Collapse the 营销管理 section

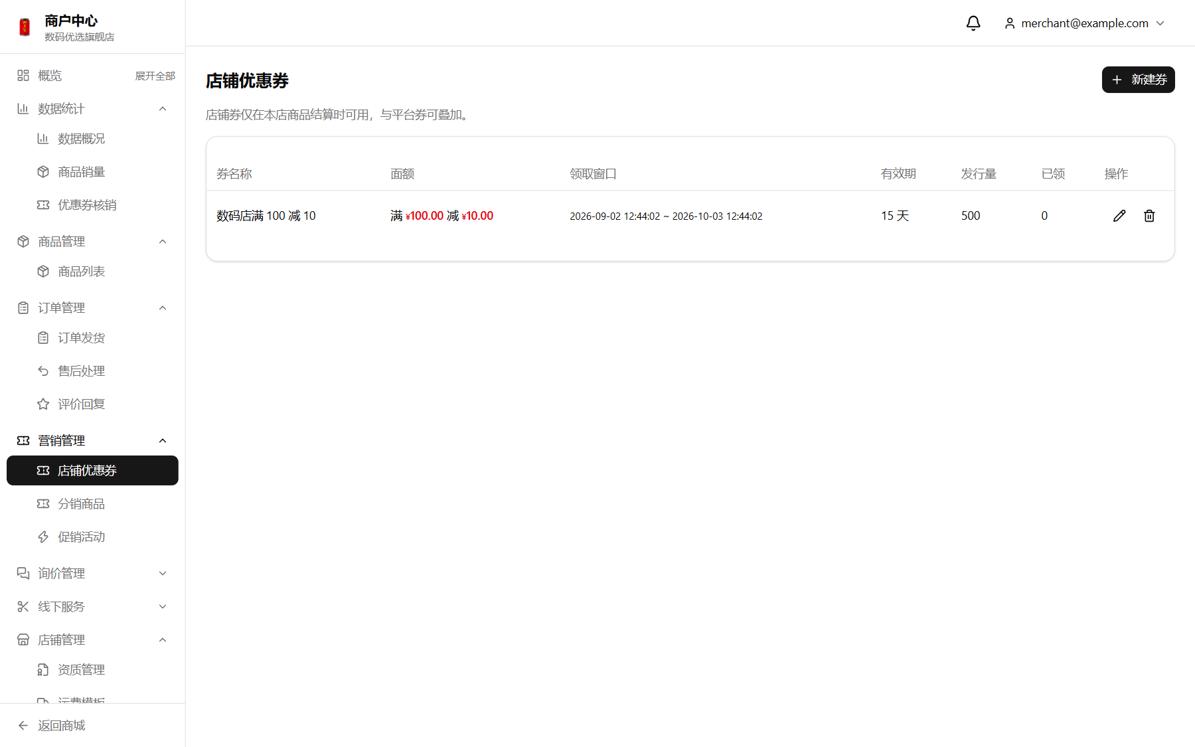click(92, 441)
